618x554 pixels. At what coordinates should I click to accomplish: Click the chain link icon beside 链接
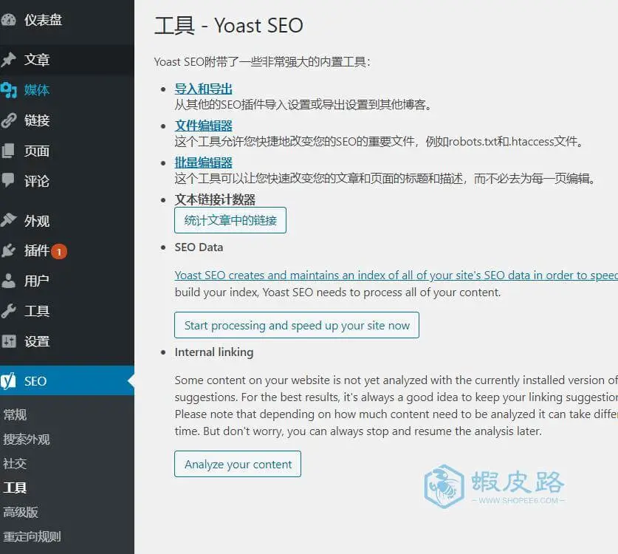click(8, 120)
